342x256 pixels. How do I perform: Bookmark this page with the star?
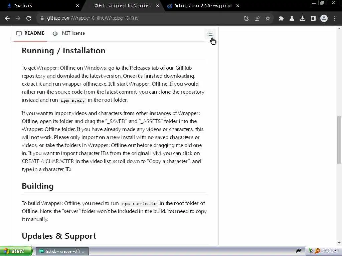(268, 19)
